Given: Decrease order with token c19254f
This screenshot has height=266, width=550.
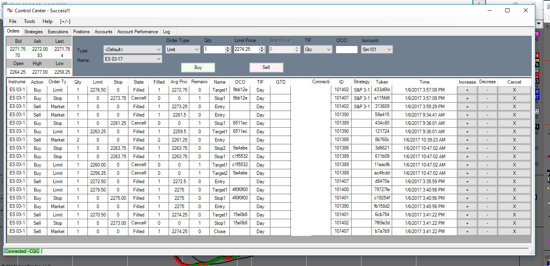Looking at the screenshot, I should point(488,198).
